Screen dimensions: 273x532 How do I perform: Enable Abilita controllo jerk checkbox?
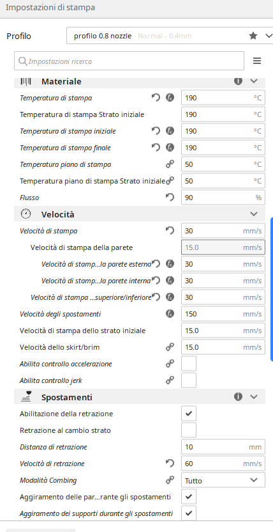point(189,380)
